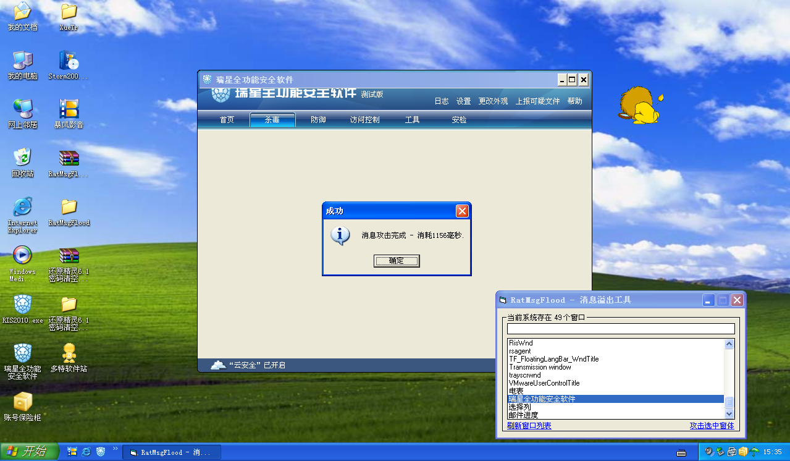Screen dimensions: 790x461
Task: Click the 云安全 status in Rising footer
Action: (x=248, y=365)
